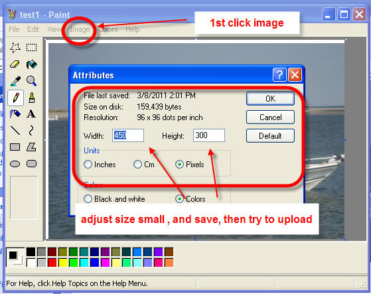Choose the Fill With Color bucket
Viewport: 371px width, 294px height.
[x=31, y=64]
